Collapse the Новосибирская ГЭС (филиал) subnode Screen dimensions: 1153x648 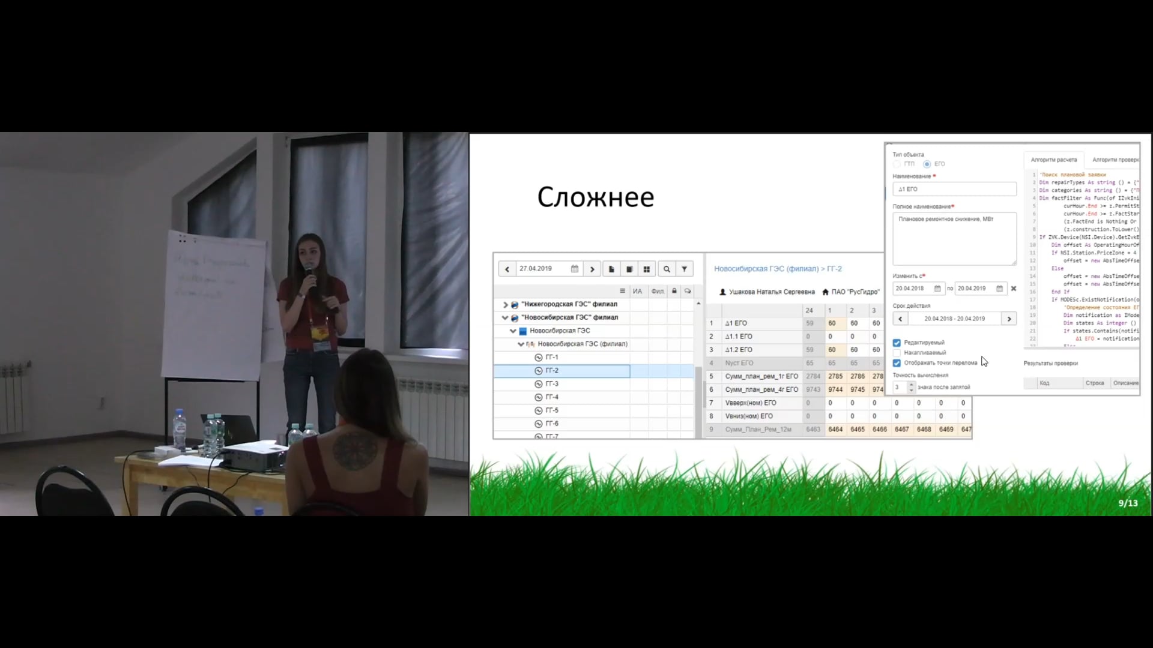(521, 344)
